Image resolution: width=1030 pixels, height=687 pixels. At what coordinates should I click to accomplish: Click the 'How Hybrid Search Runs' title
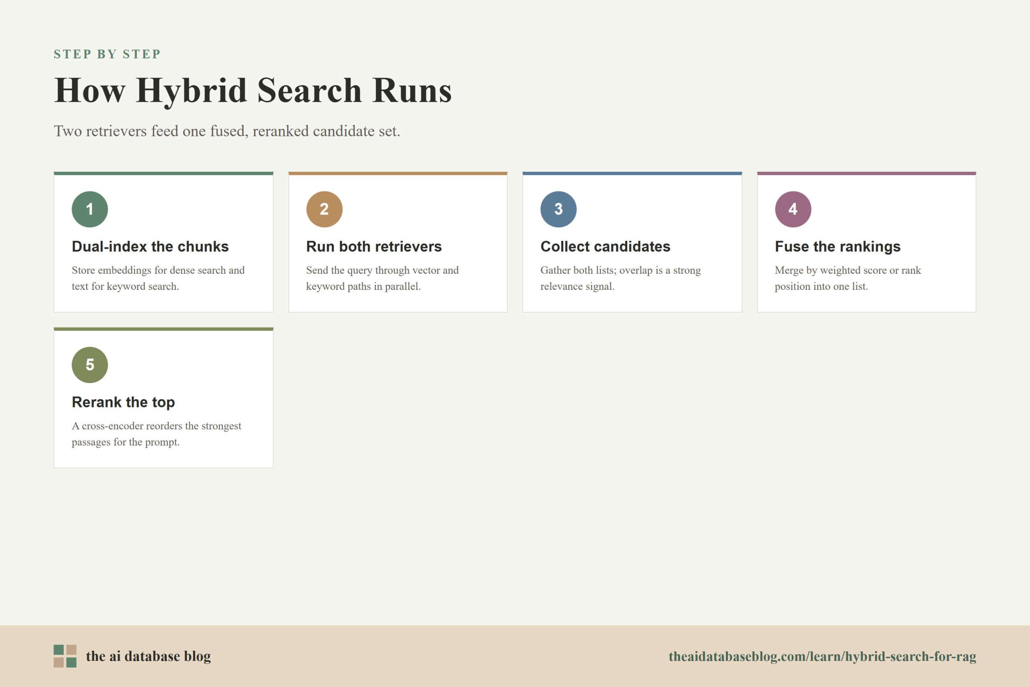point(253,91)
